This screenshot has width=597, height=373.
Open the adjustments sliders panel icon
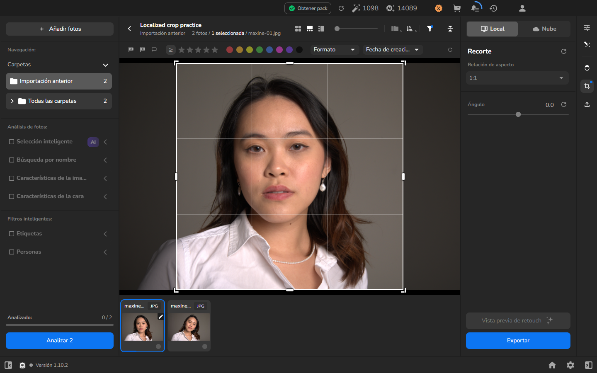(587, 28)
